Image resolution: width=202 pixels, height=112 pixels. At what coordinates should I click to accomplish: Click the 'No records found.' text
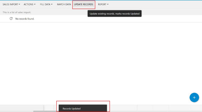click(x=25, y=19)
